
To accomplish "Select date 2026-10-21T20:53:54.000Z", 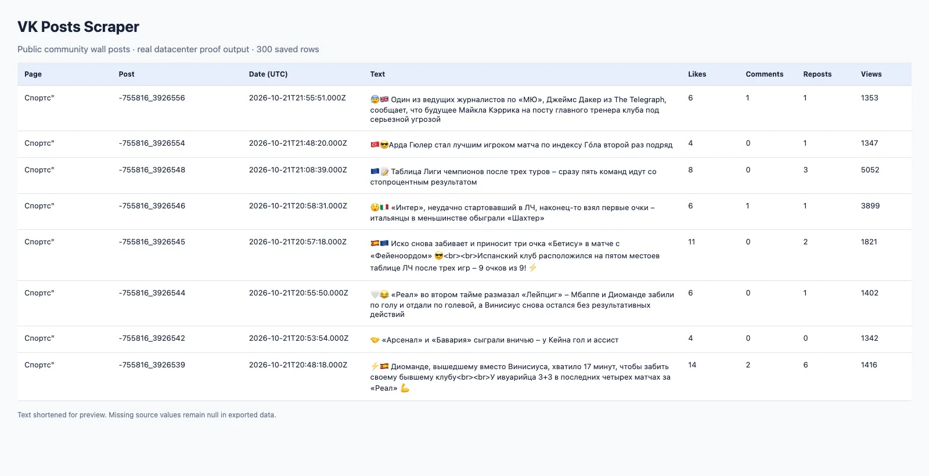I will click(x=298, y=338).
